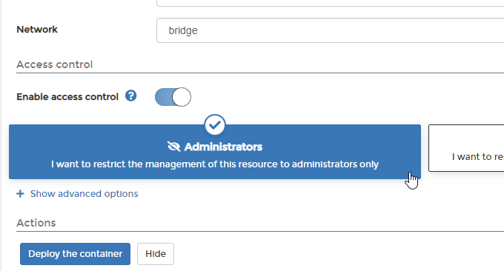This screenshot has height=271, width=504.
Task: Click the checkmark badge above the Administrators card
Action: click(215, 124)
